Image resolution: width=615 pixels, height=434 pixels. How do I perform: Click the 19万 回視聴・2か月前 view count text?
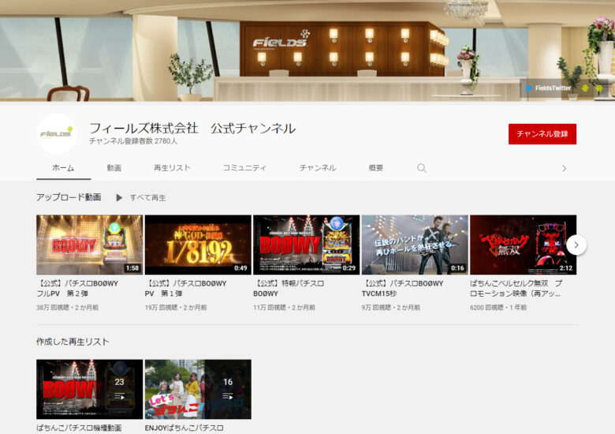point(176,308)
